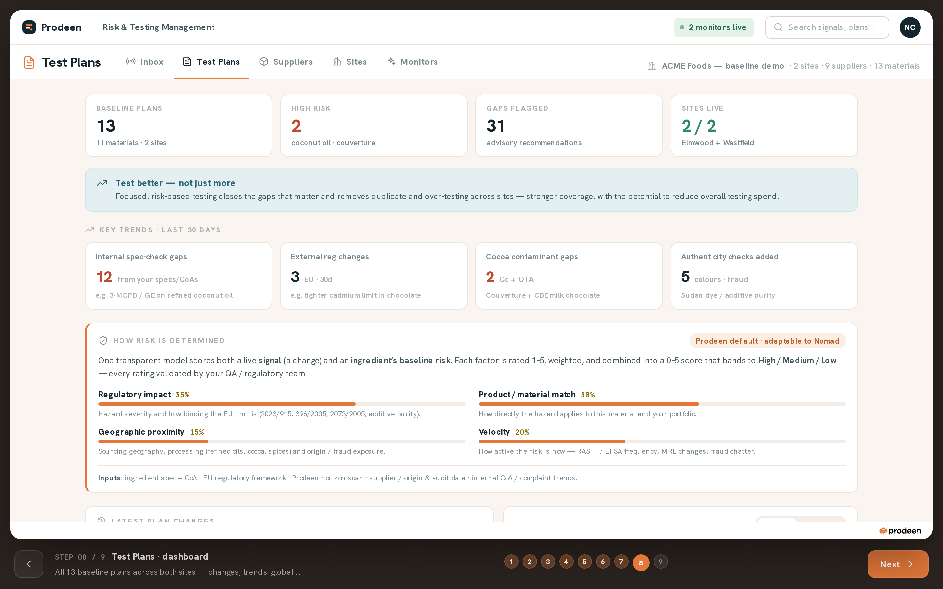Image resolution: width=943 pixels, height=589 pixels.
Task: Select the Test Plans tab
Action: click(211, 62)
